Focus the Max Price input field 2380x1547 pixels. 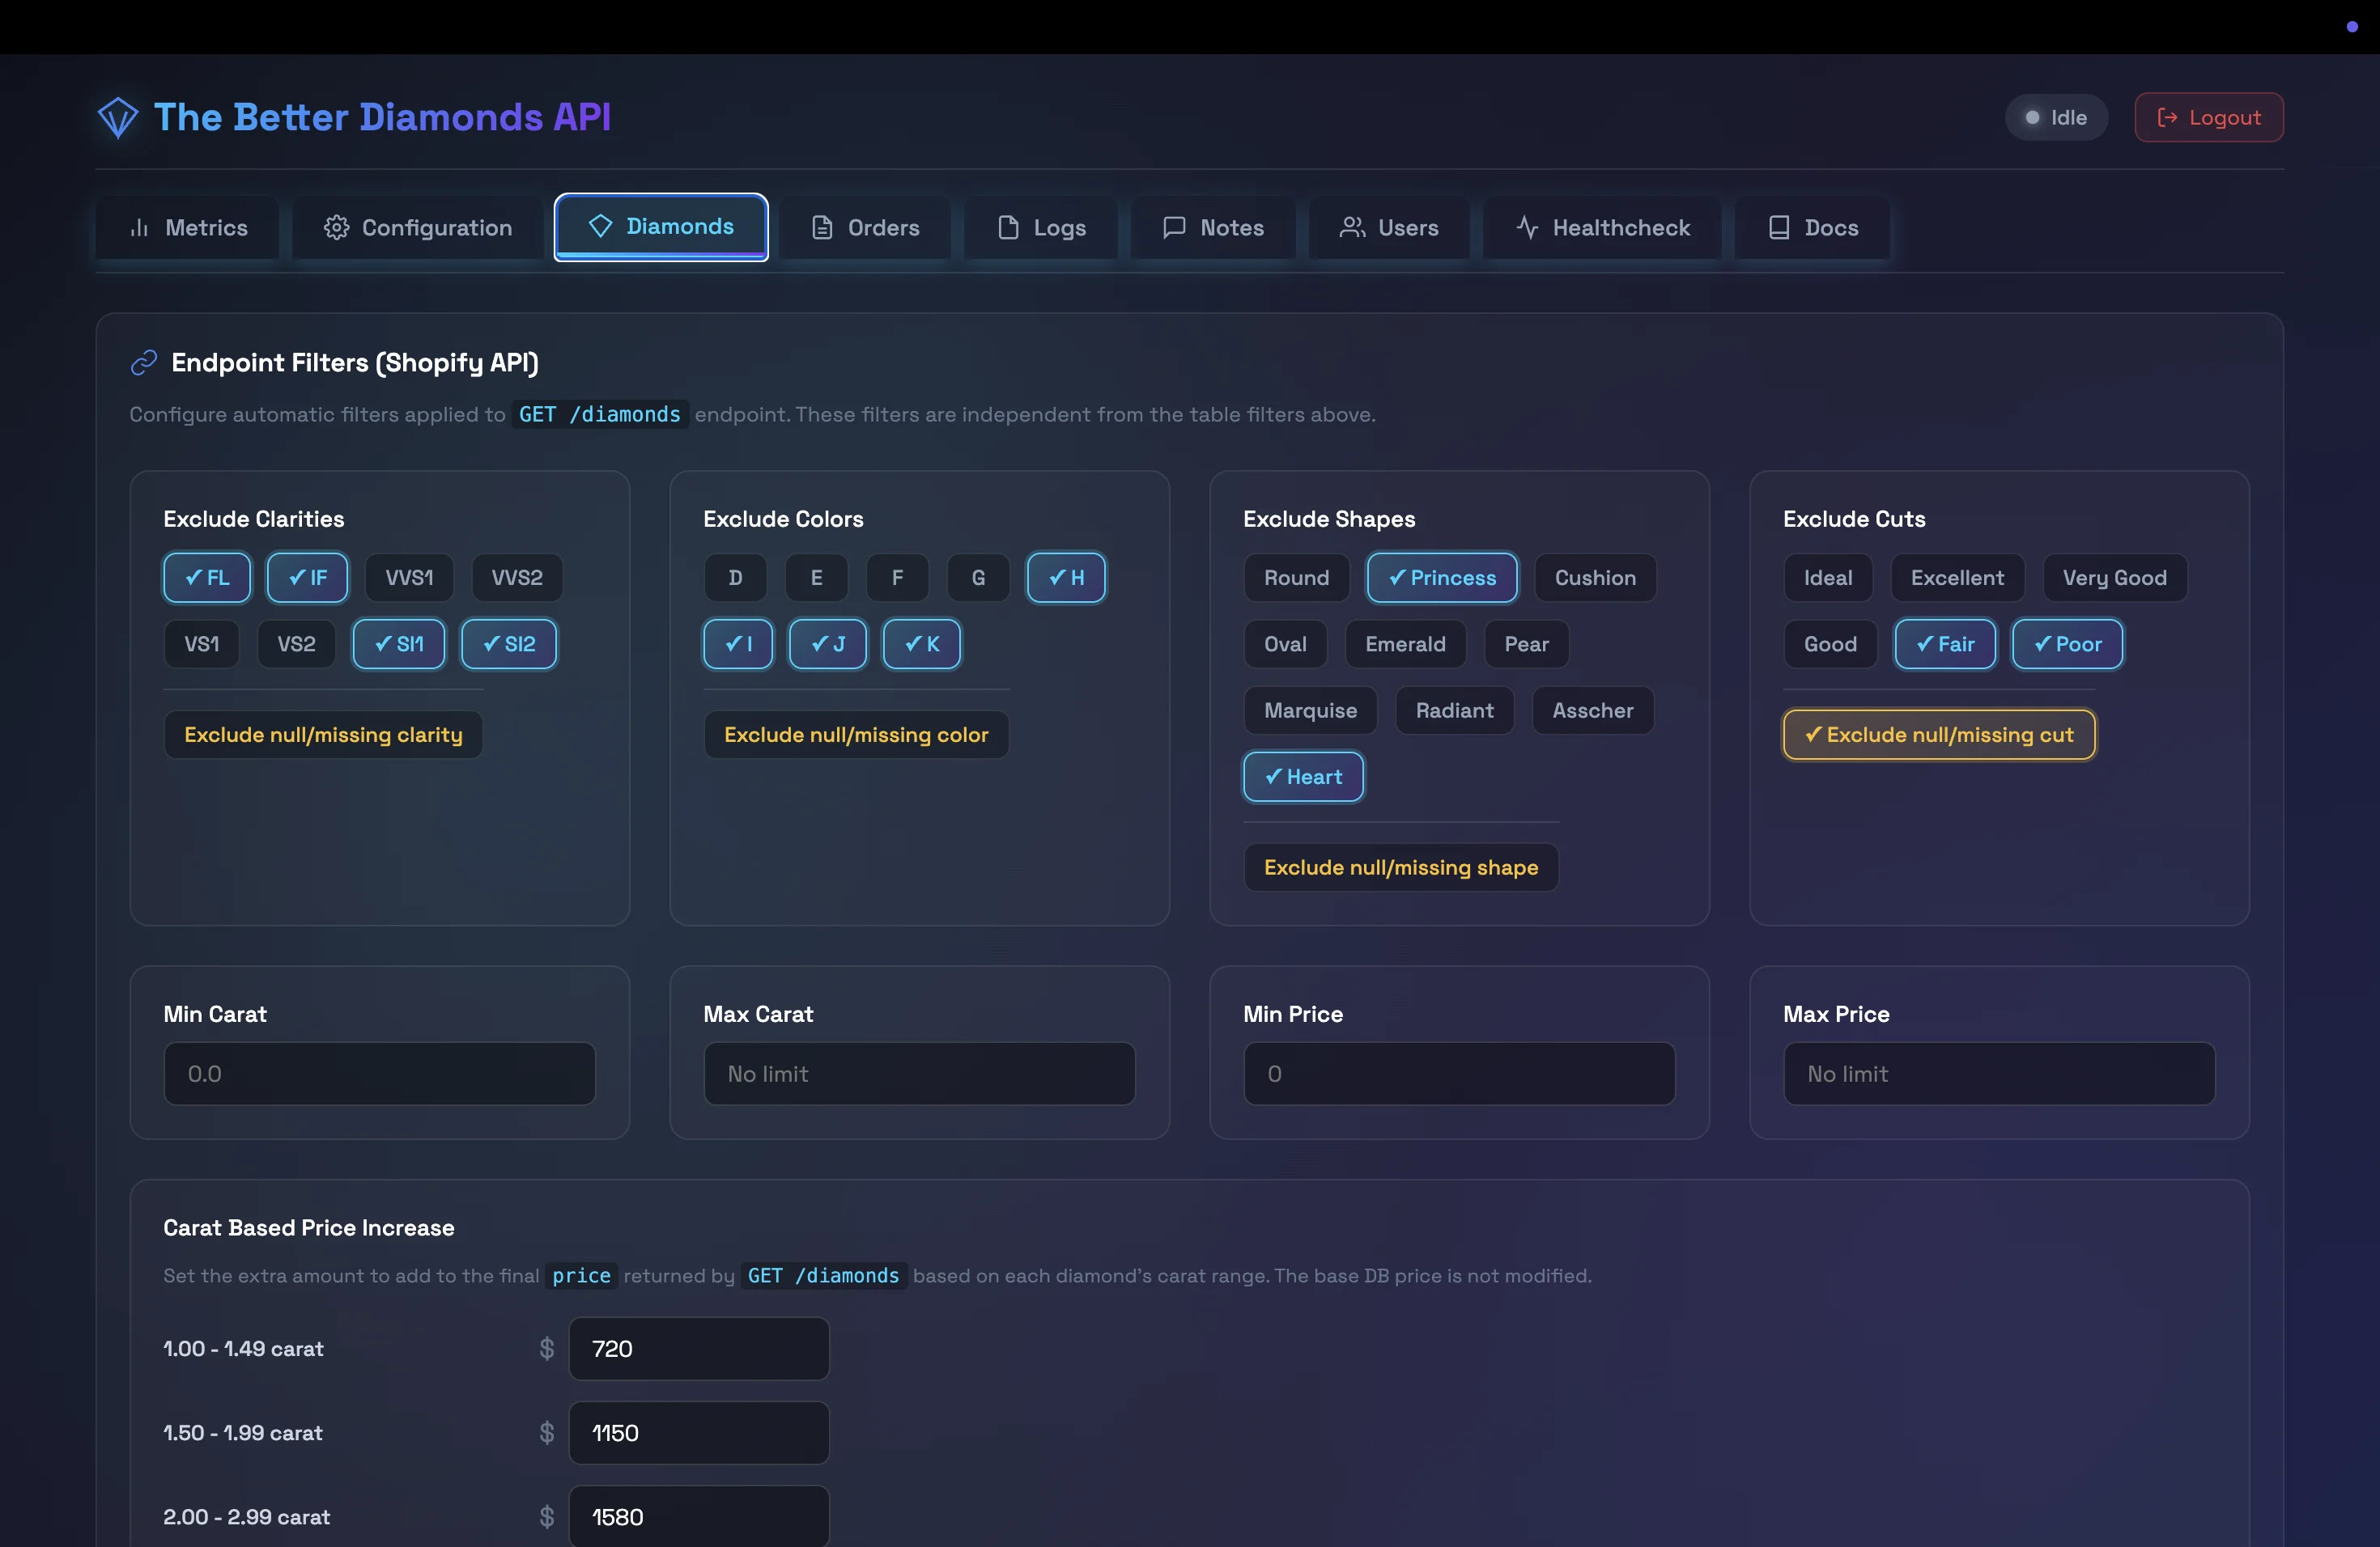pyautogui.click(x=1999, y=1074)
